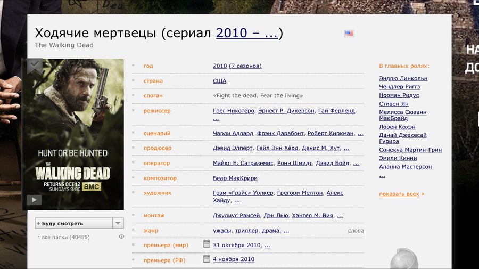Viewport: 479px width, 269px height.
Task: Open writer Чарли Адлард
Action: (233, 133)
